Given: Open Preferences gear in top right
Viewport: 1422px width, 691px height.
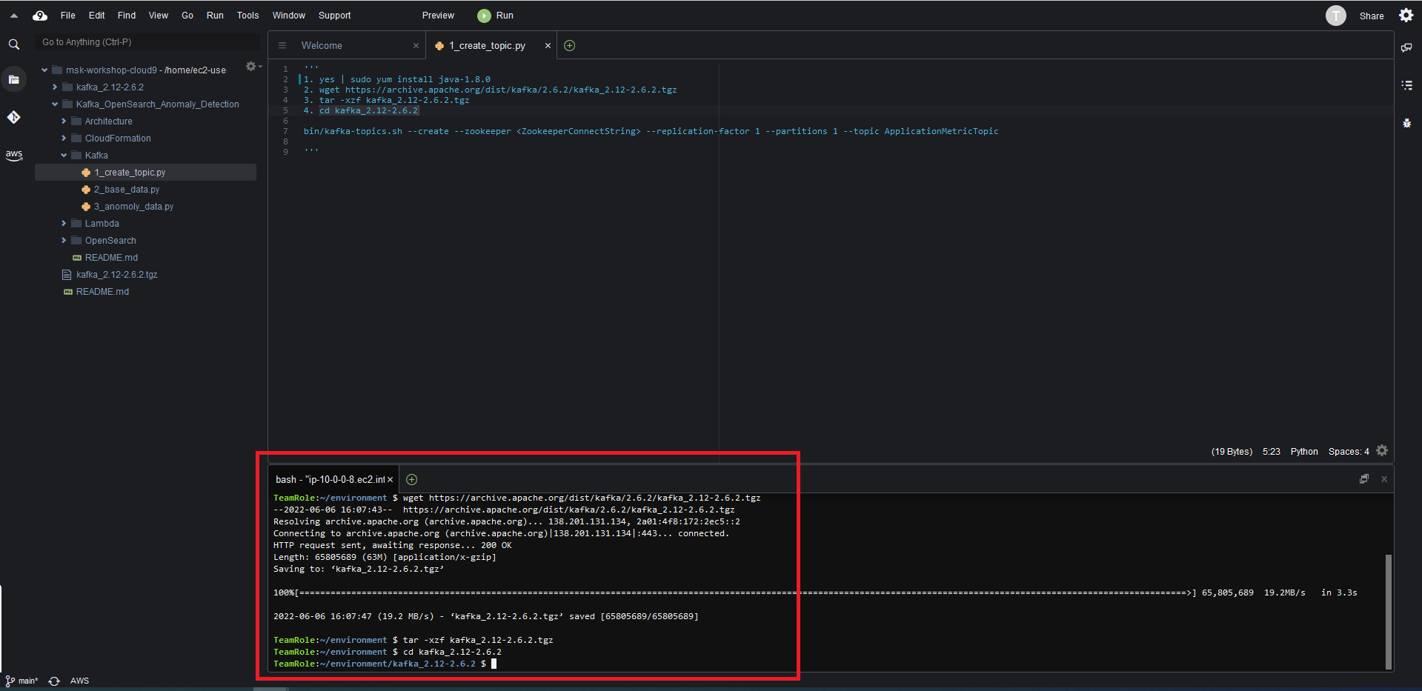Looking at the screenshot, I should pos(1406,16).
